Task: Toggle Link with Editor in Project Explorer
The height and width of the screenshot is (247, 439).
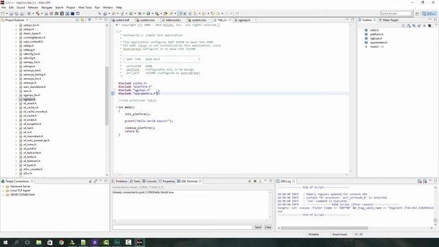Action: pos(82,20)
